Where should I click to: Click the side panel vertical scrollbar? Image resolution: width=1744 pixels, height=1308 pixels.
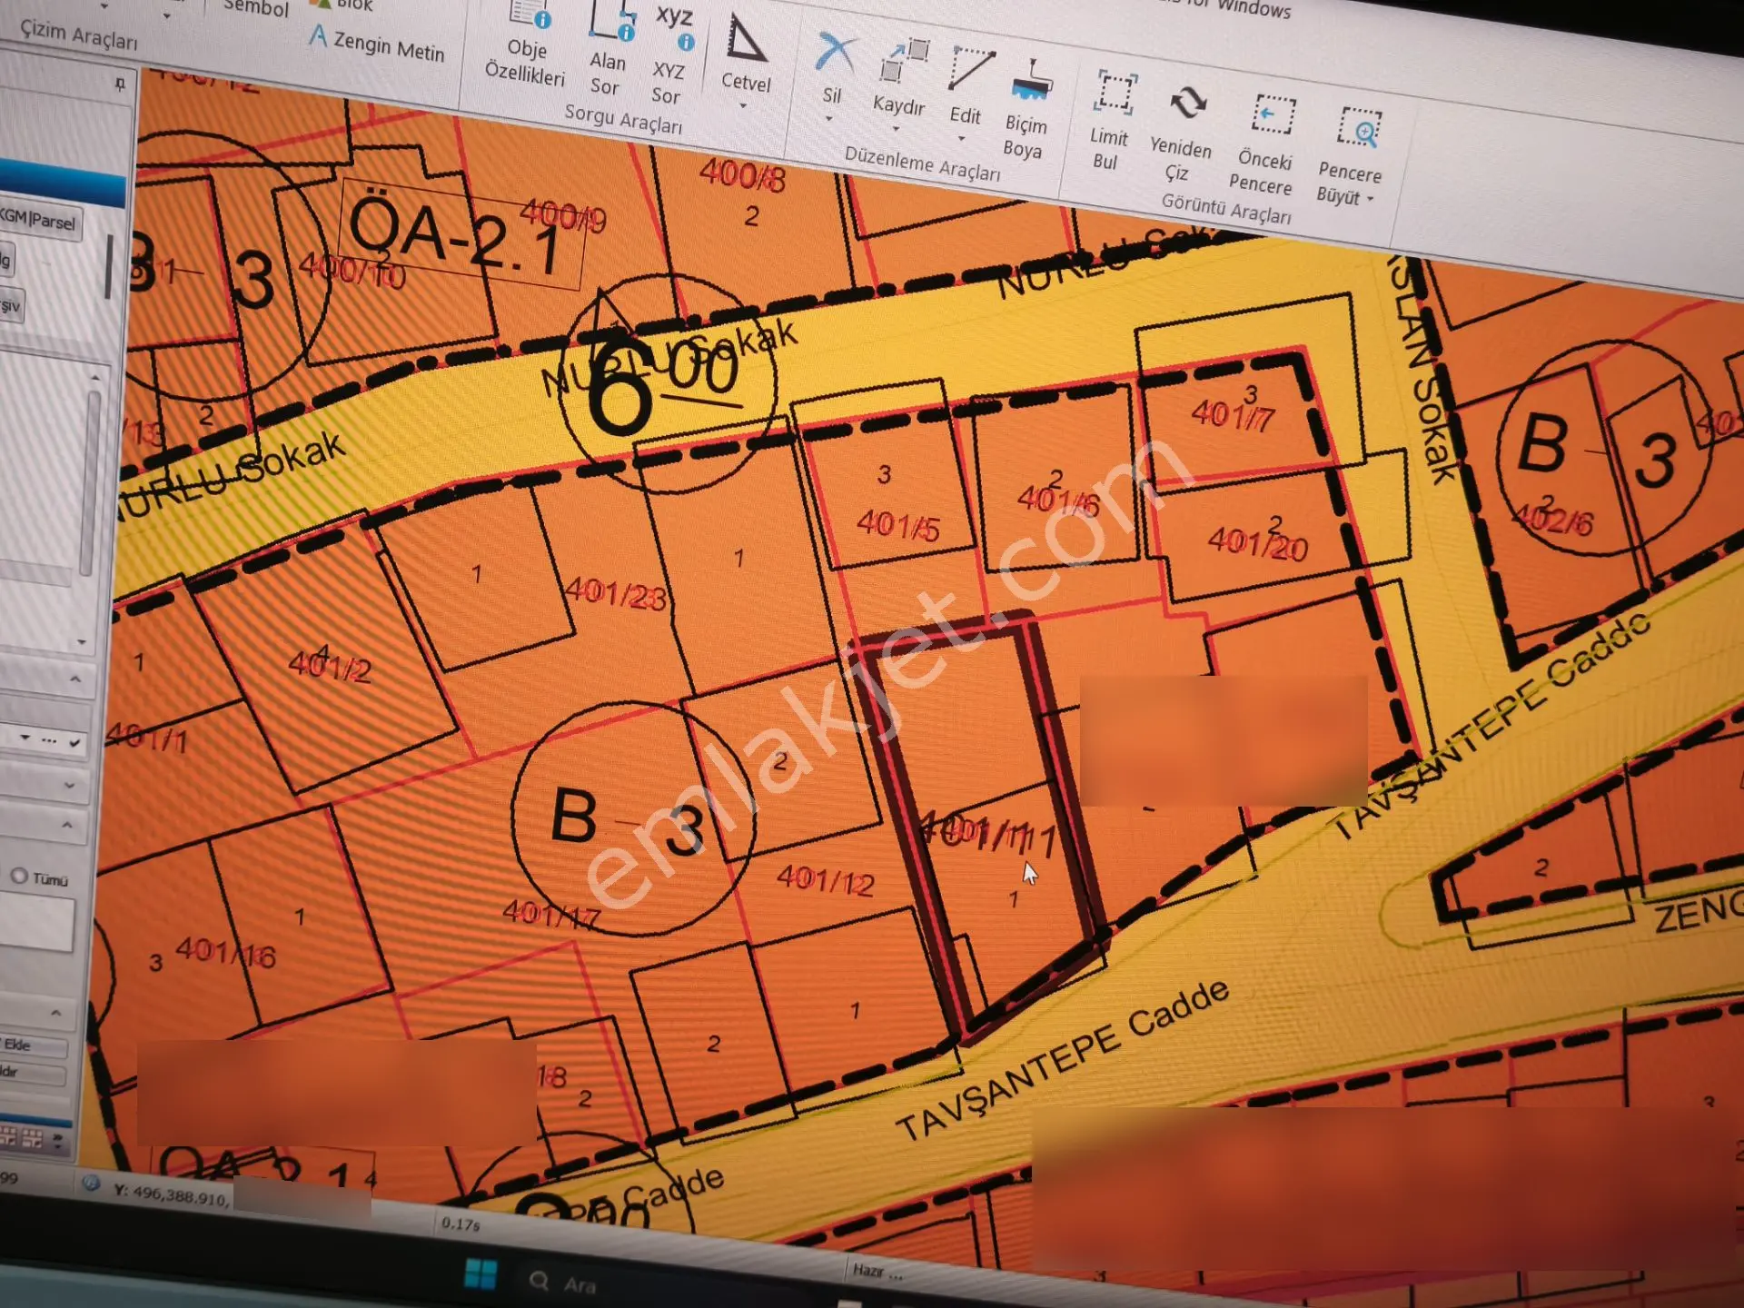tap(91, 481)
